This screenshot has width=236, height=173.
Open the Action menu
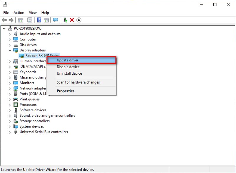[x=19, y=13]
